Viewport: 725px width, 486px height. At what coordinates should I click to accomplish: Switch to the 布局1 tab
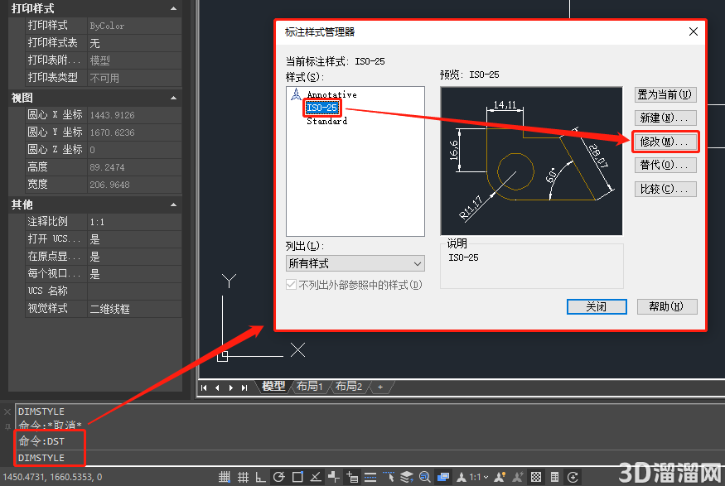point(309,386)
